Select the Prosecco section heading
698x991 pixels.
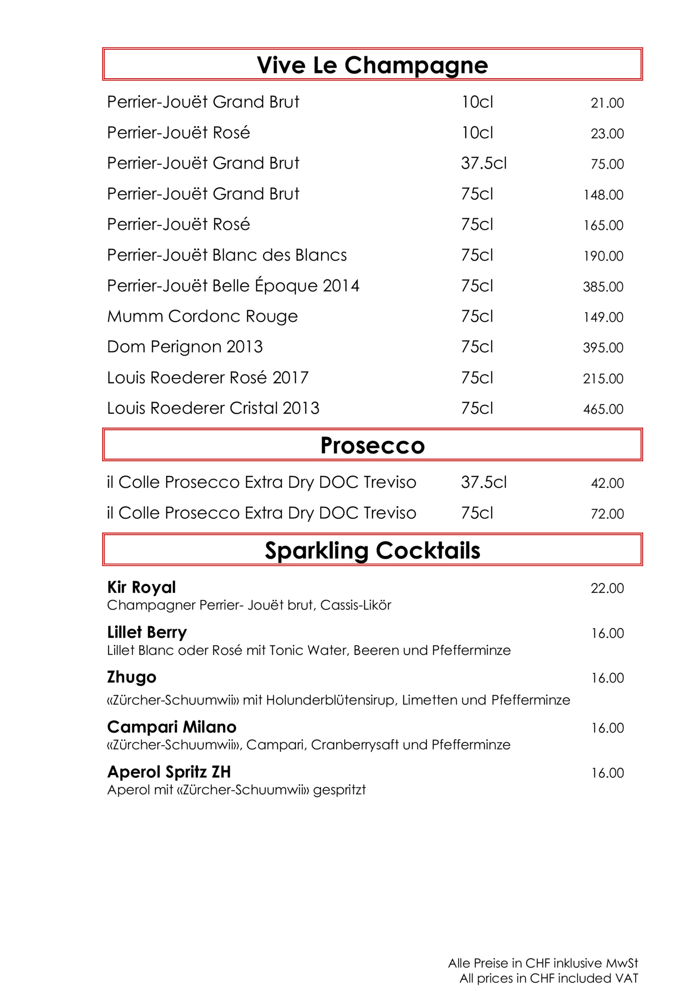tap(373, 446)
